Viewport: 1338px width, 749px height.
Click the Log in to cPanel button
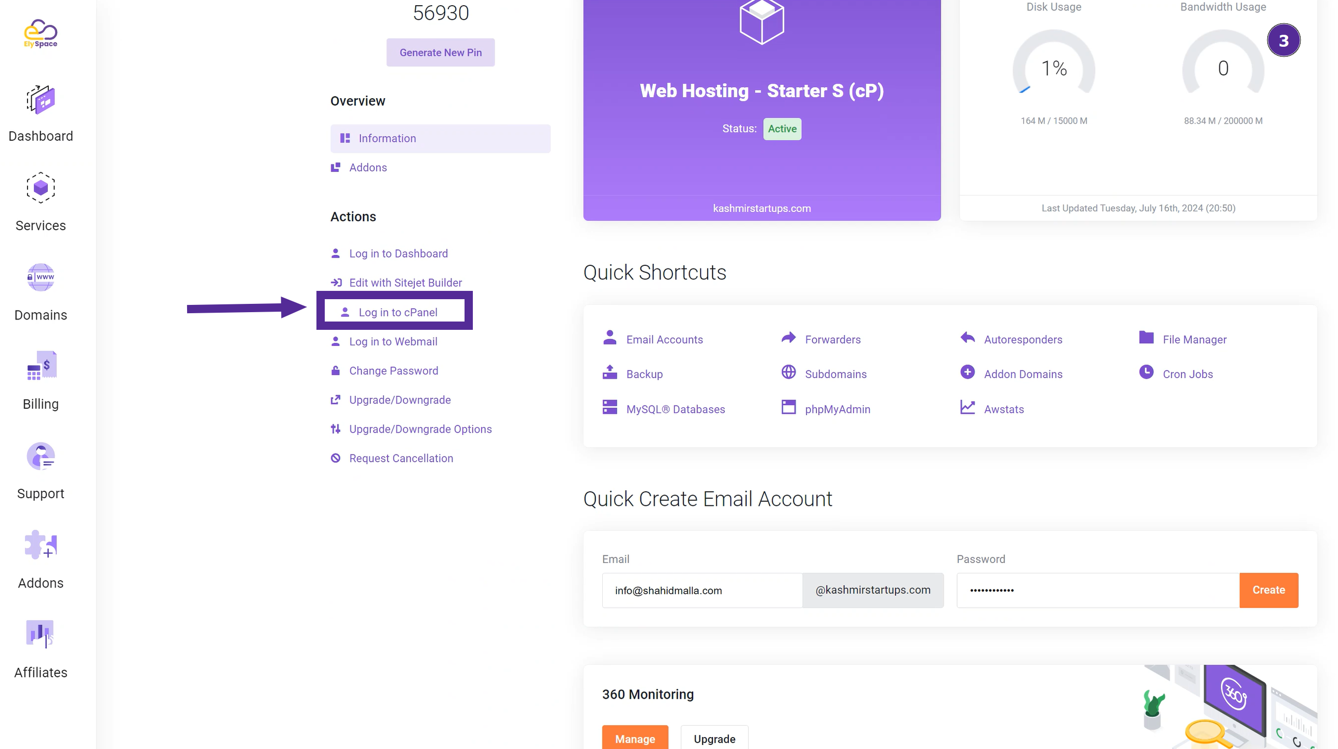pyautogui.click(x=398, y=312)
